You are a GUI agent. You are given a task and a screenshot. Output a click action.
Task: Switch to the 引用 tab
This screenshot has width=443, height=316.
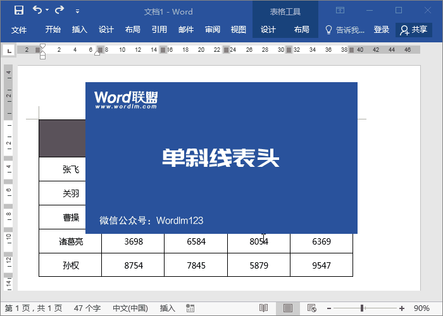[x=159, y=30]
